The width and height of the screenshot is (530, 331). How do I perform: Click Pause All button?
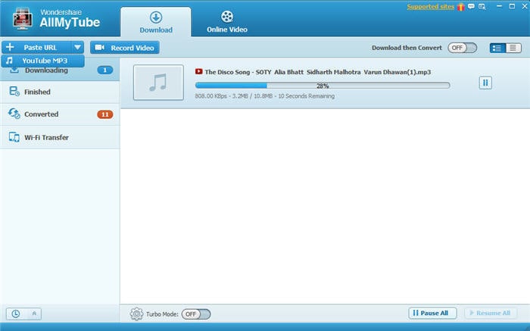tap(432, 313)
